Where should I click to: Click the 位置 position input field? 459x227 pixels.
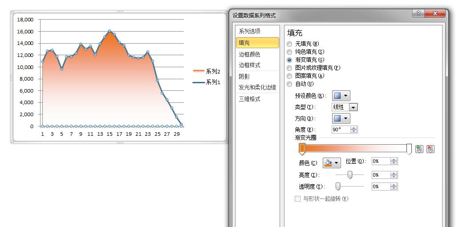pos(381,161)
